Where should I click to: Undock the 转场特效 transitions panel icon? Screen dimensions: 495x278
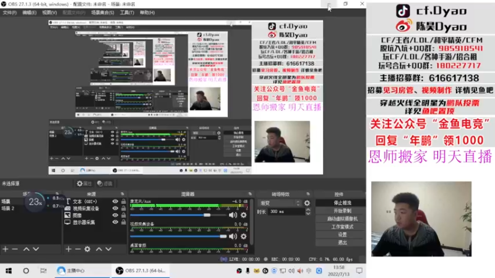click(x=308, y=194)
